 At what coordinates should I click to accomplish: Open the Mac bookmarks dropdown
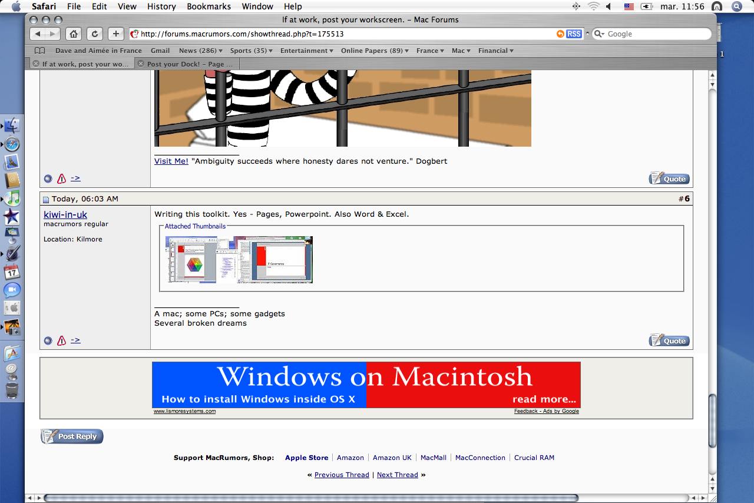coord(461,51)
